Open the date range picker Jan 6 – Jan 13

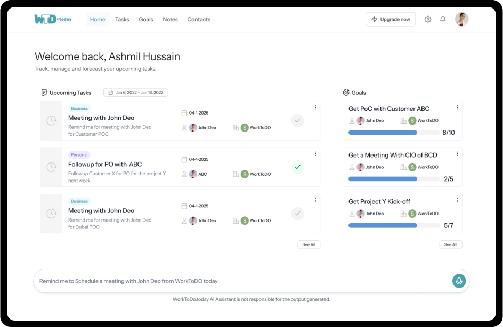(136, 92)
